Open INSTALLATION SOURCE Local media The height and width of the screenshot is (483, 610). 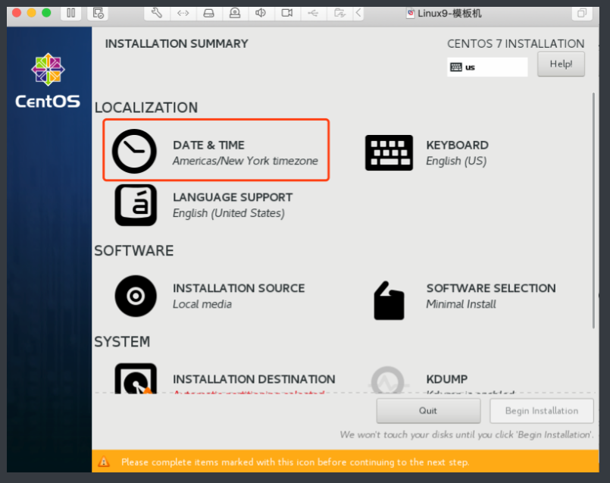[239, 296]
